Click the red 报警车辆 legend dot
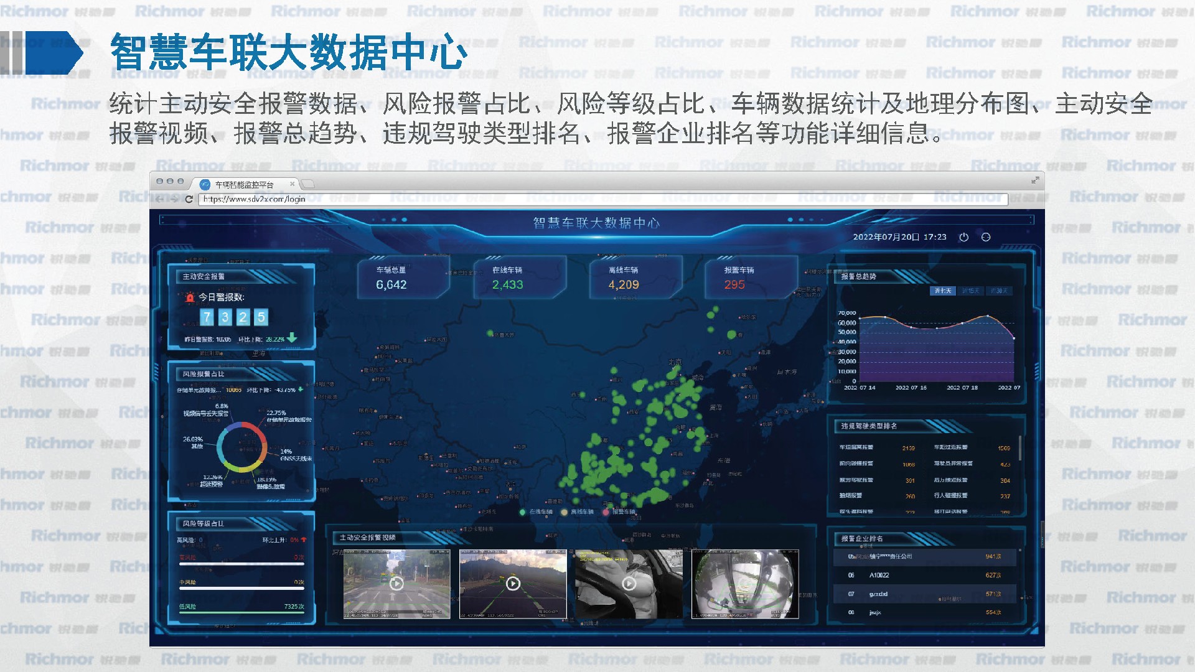This screenshot has height=672, width=1195. point(606,512)
